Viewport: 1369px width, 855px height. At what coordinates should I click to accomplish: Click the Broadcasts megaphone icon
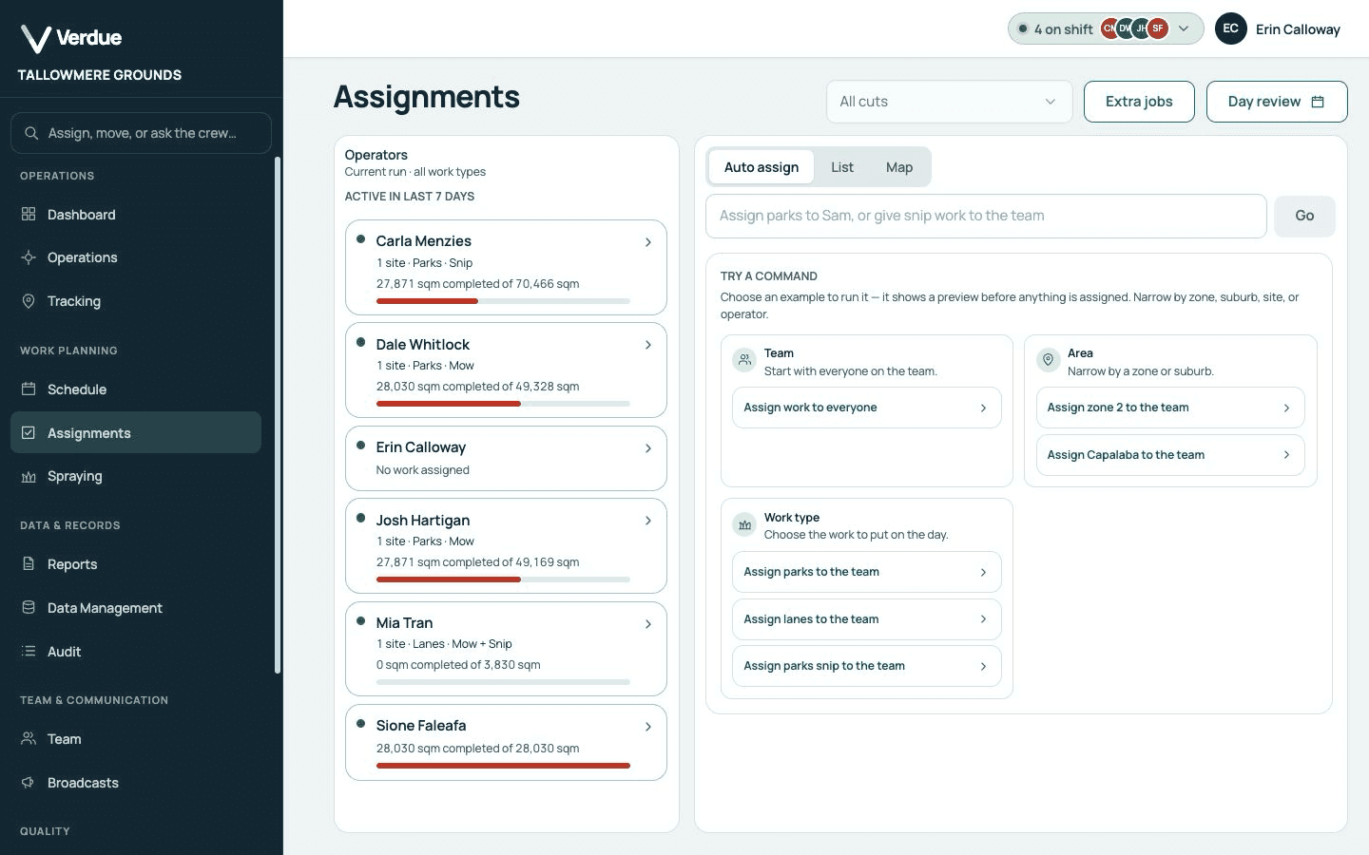coord(29,783)
